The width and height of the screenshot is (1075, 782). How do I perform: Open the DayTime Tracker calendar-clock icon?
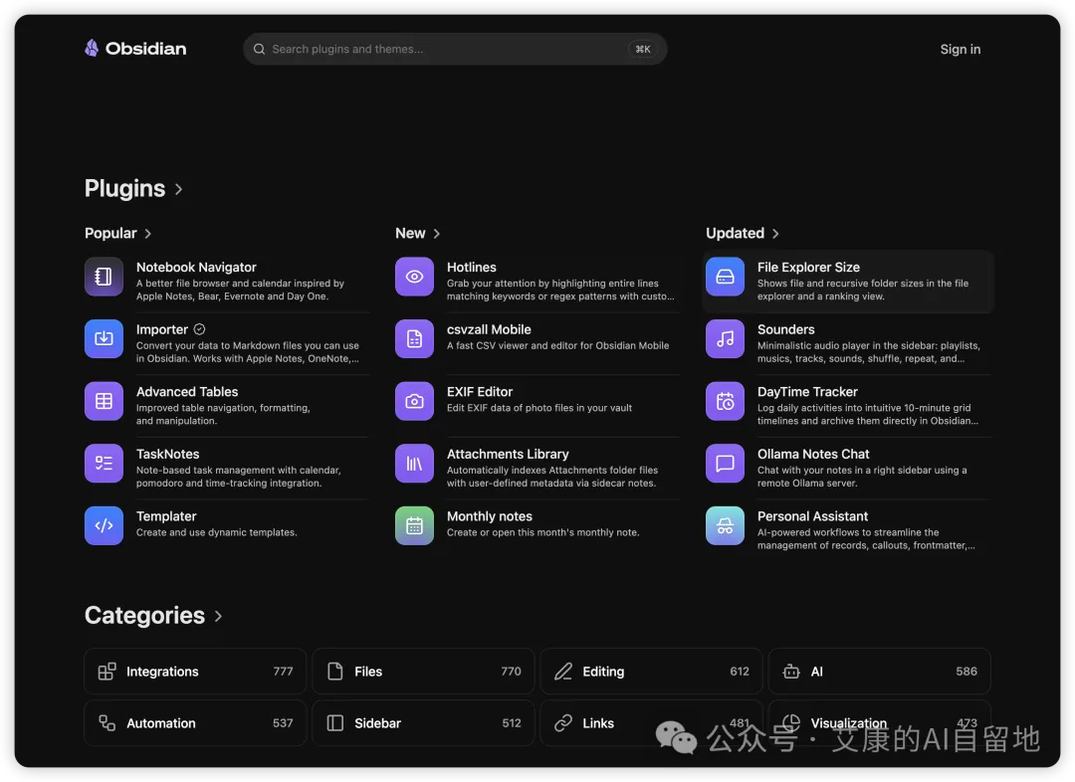point(725,401)
